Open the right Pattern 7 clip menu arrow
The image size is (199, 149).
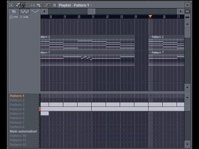tap(150, 53)
